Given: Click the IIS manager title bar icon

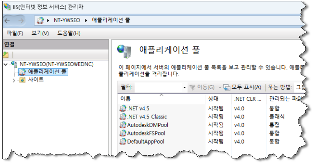Looking at the screenshot, I should (x=7, y=7).
